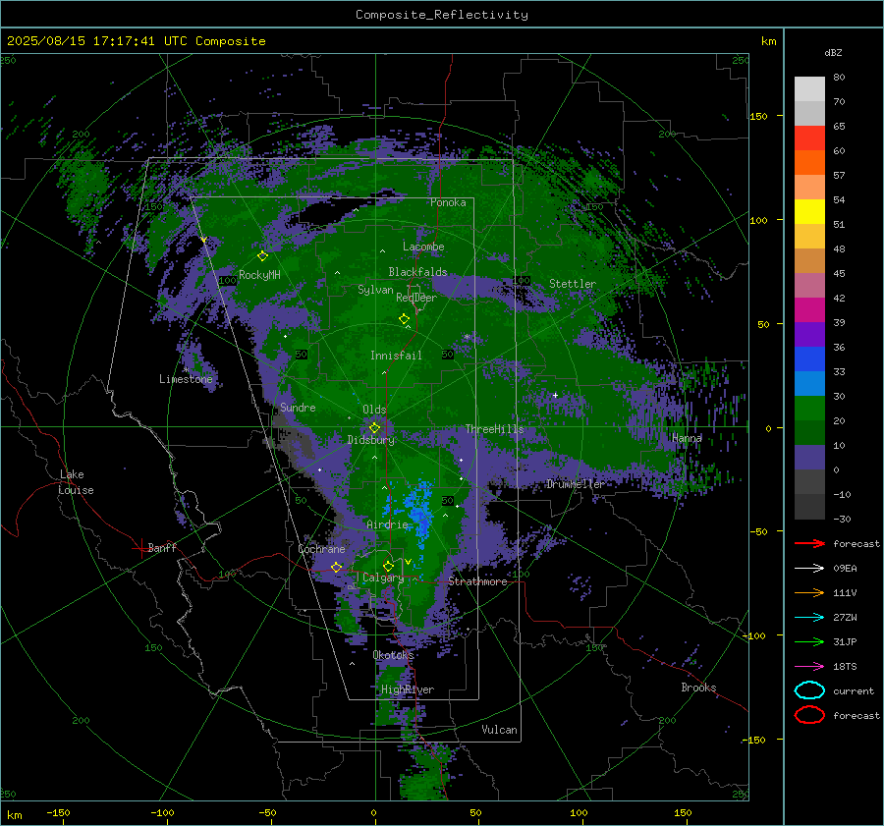Viewport: 884px width, 826px height.
Task: Click the orange 111V arrow in legend
Action: coord(809,592)
